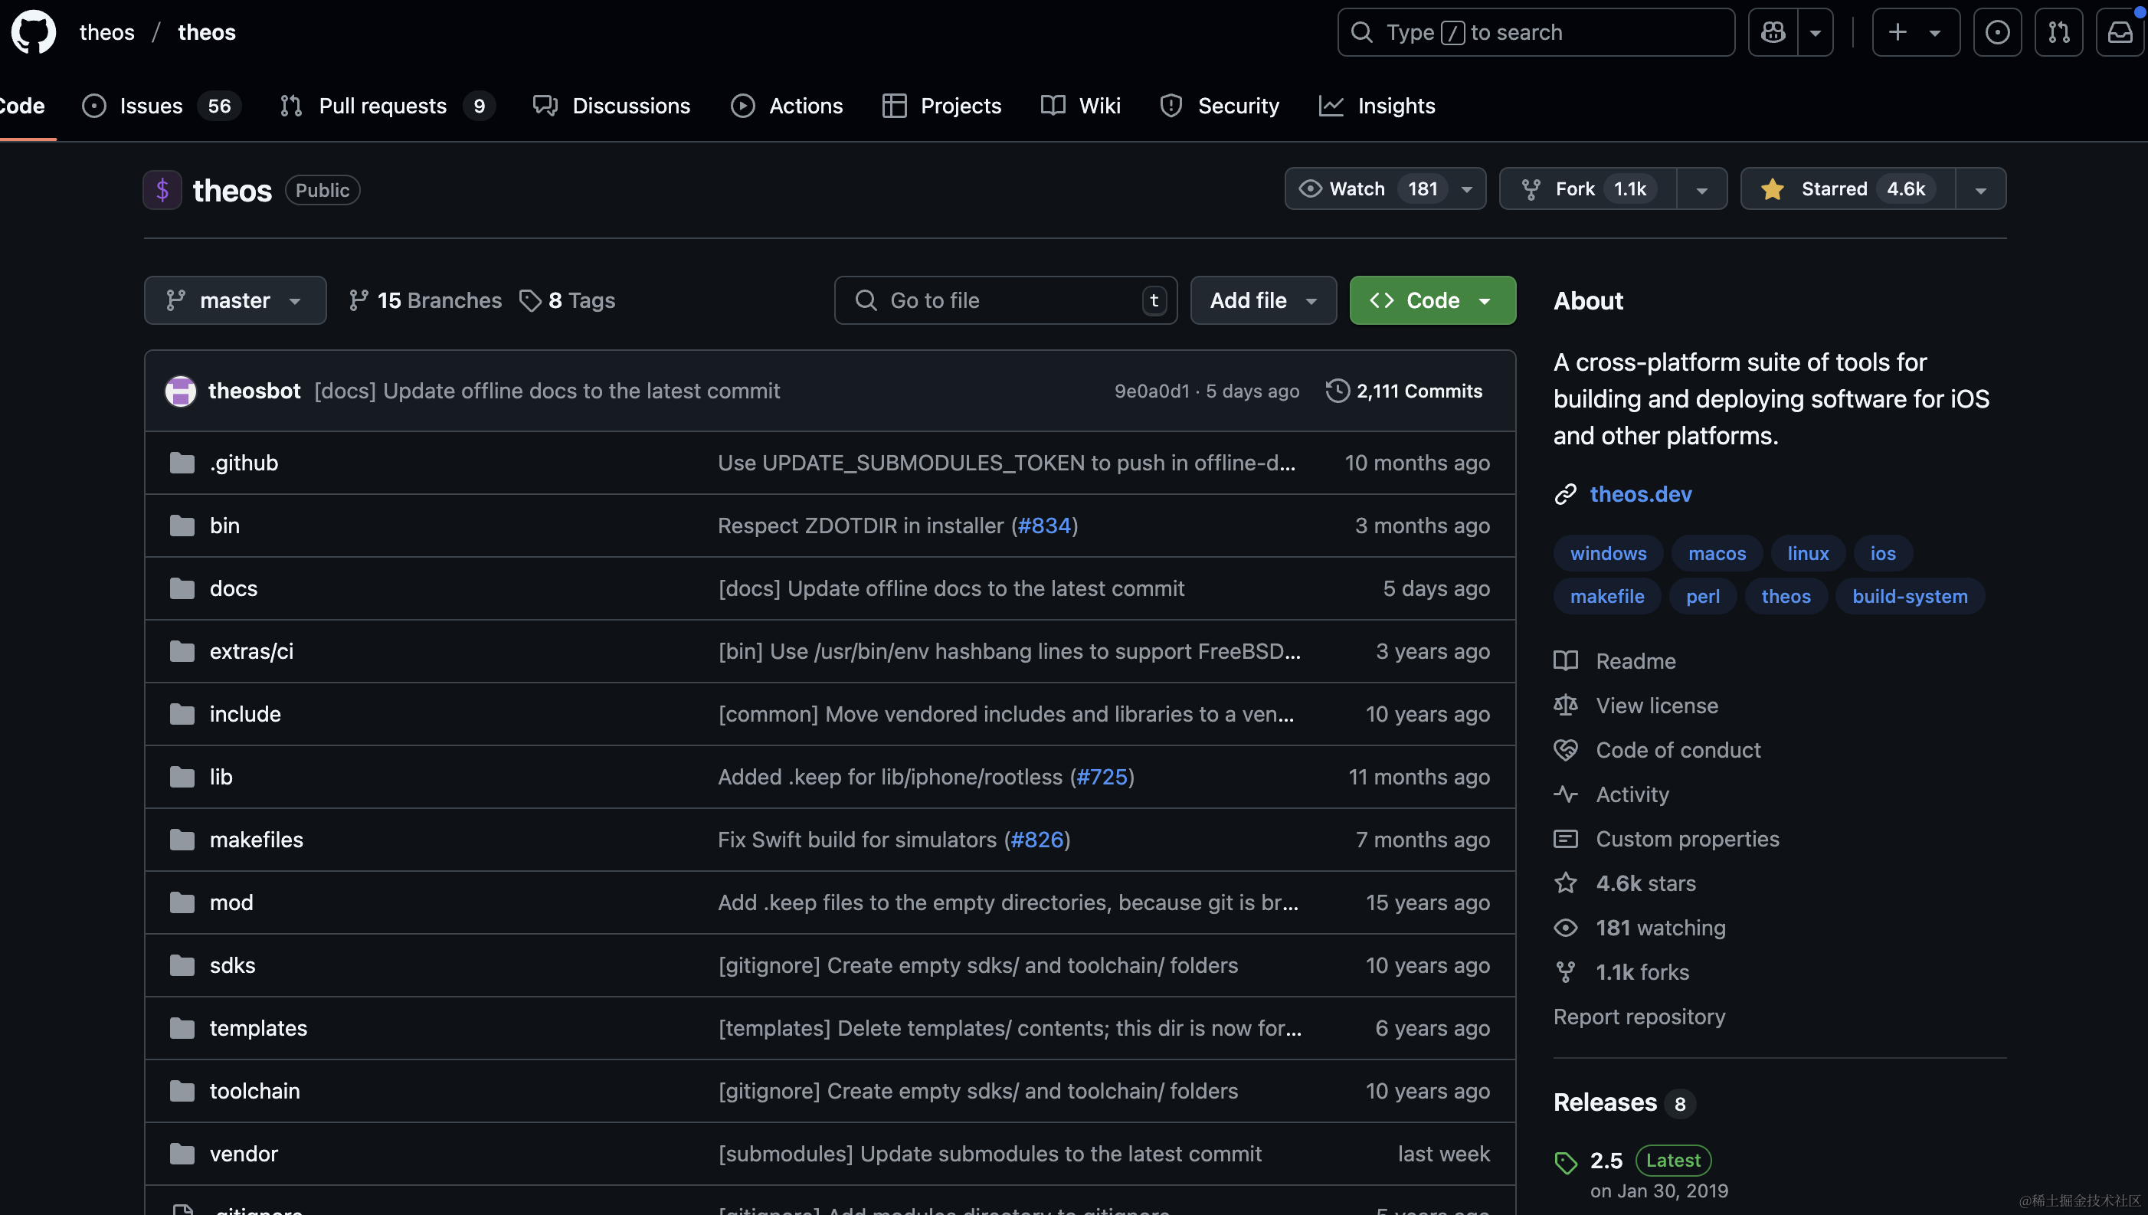
Task: Open the theos.dev website link
Action: 1640,494
